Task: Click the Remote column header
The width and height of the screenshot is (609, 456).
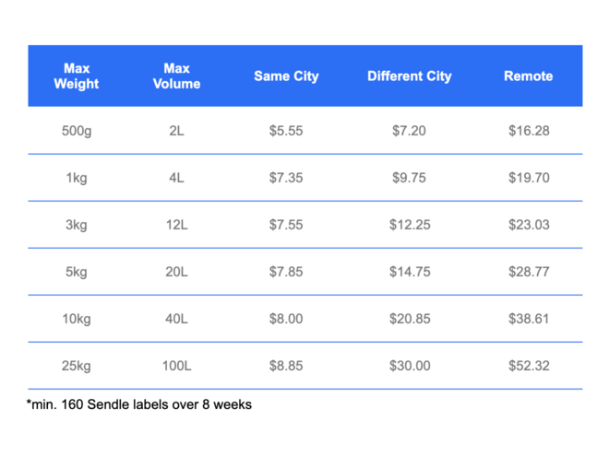Action: [528, 76]
